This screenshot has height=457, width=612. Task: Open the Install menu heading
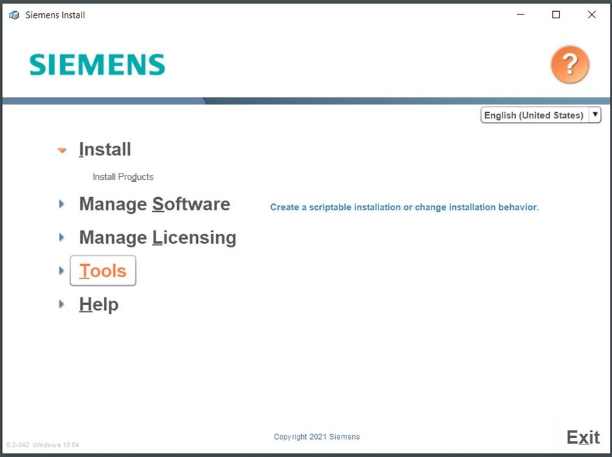[105, 149]
